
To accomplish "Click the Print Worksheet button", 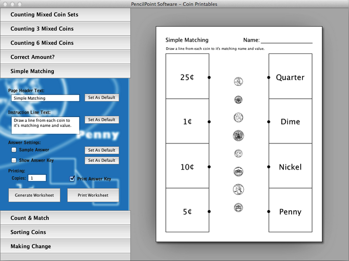I will pos(93,195).
